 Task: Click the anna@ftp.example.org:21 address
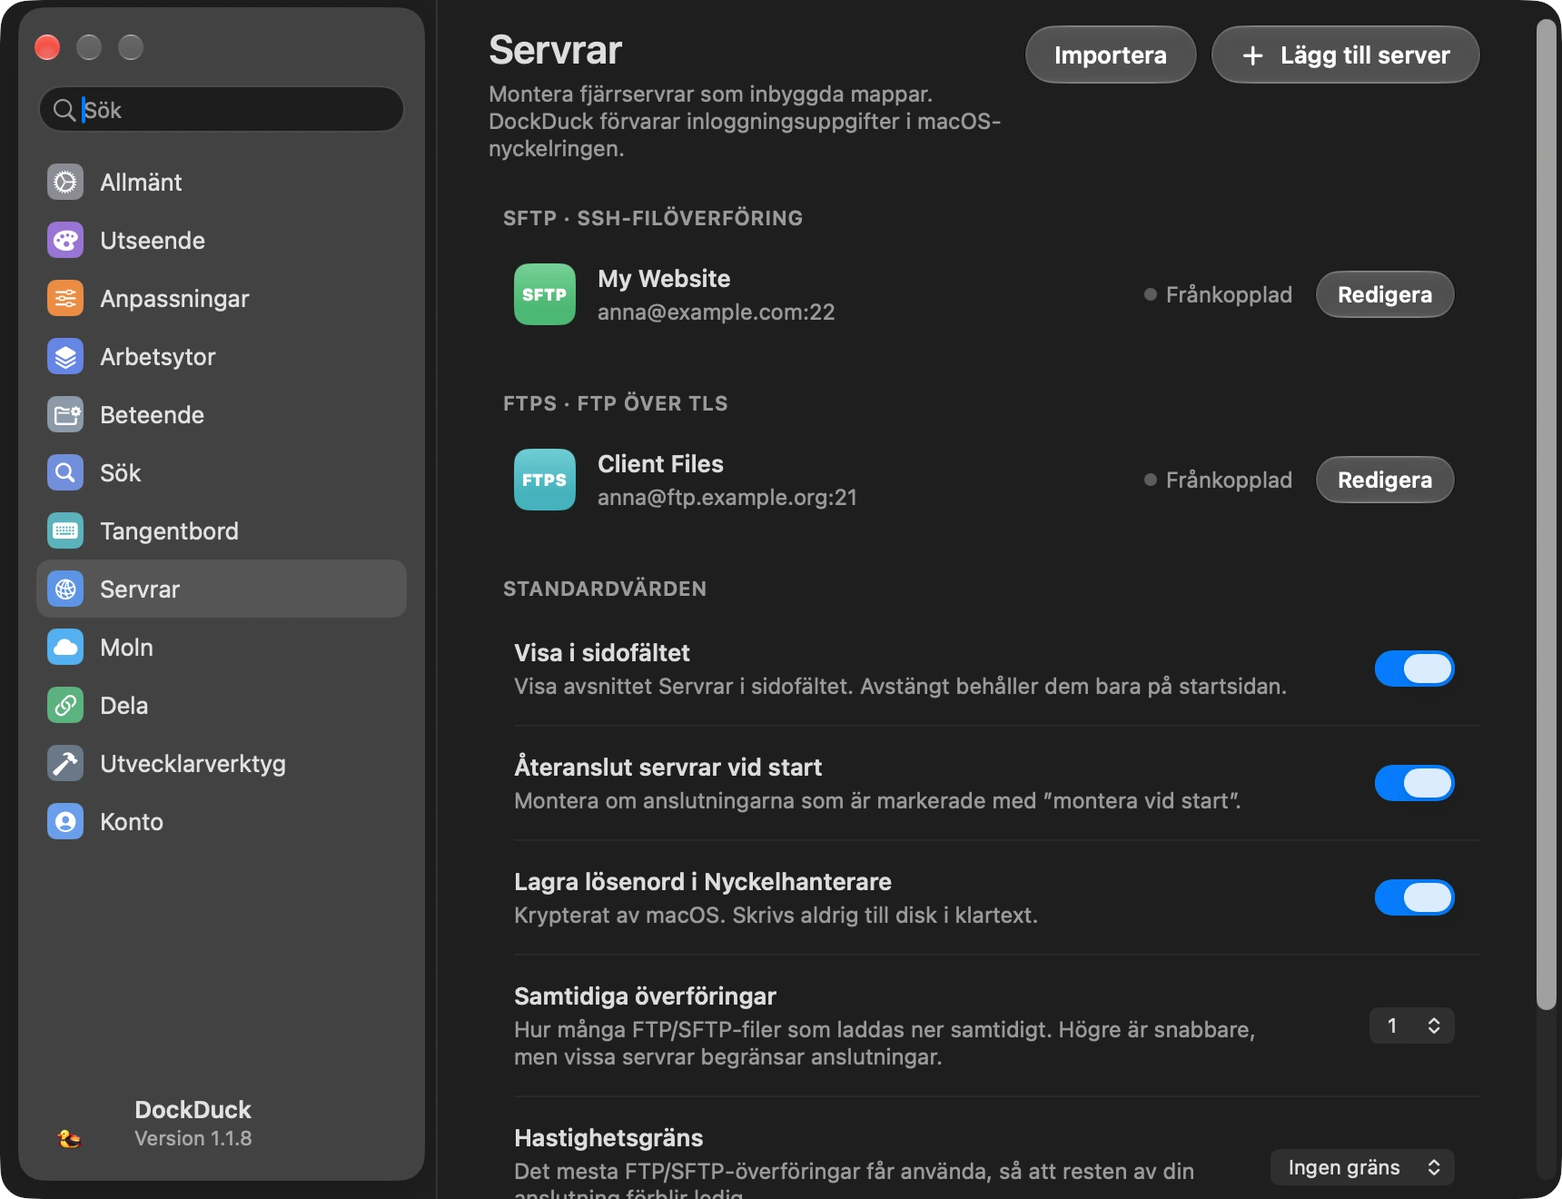[x=727, y=497]
